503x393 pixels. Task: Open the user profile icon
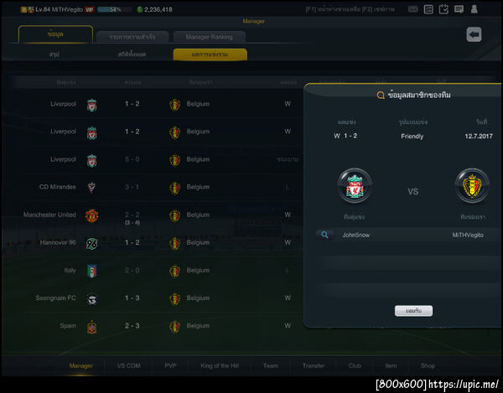tap(474, 9)
